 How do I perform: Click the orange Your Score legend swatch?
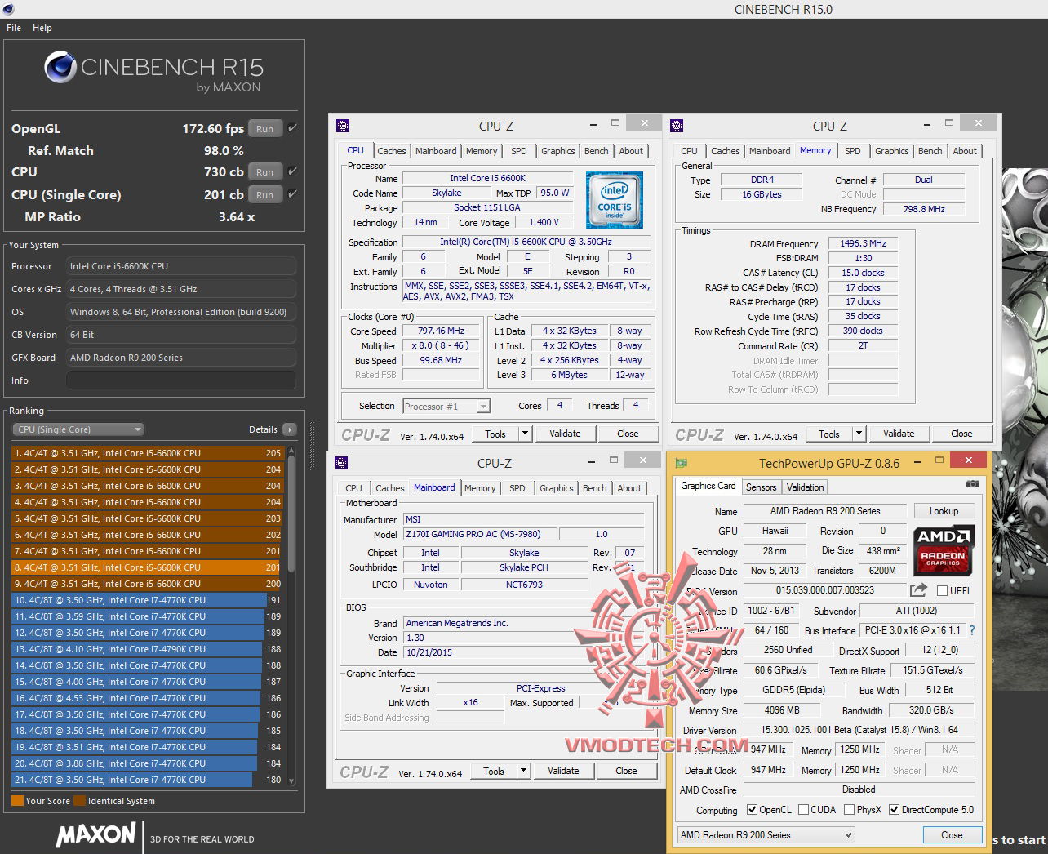[18, 801]
